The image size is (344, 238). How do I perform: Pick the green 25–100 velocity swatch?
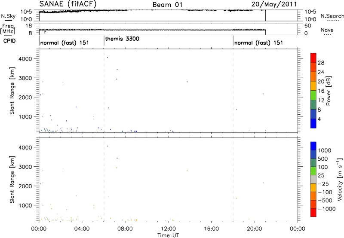313,171
